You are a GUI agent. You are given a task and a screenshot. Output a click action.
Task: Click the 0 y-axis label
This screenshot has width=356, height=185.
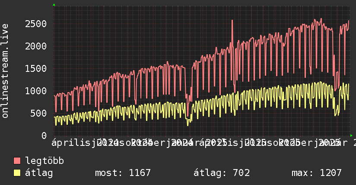click(x=44, y=136)
